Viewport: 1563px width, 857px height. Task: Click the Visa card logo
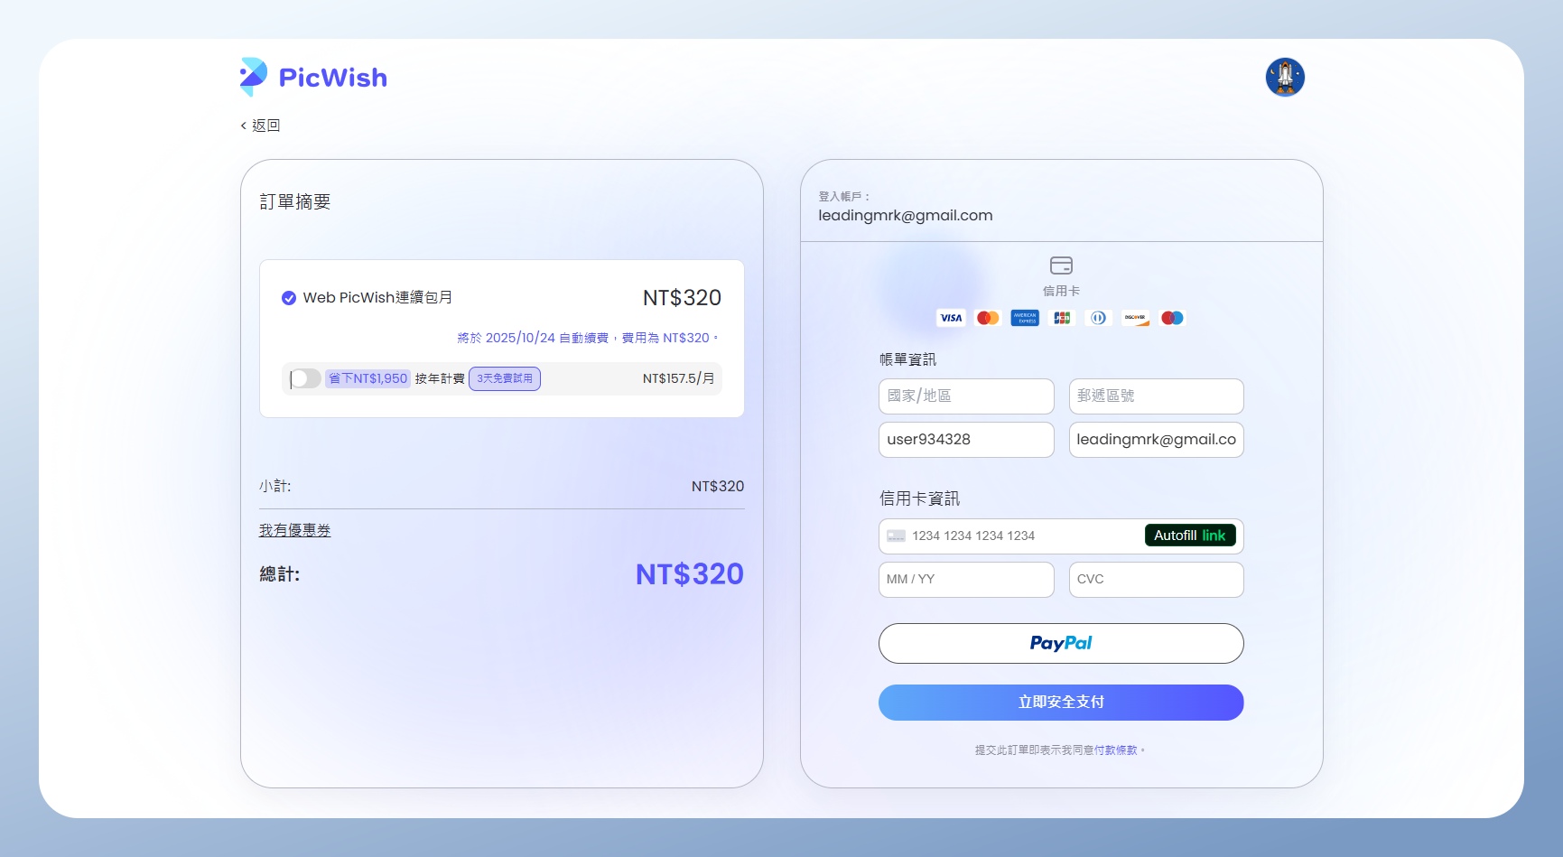click(951, 318)
